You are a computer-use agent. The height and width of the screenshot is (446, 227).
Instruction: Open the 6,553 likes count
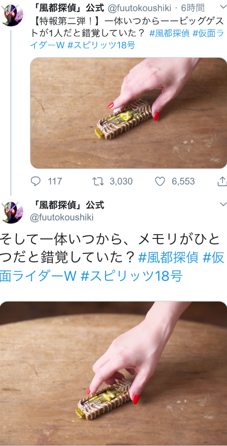(183, 181)
